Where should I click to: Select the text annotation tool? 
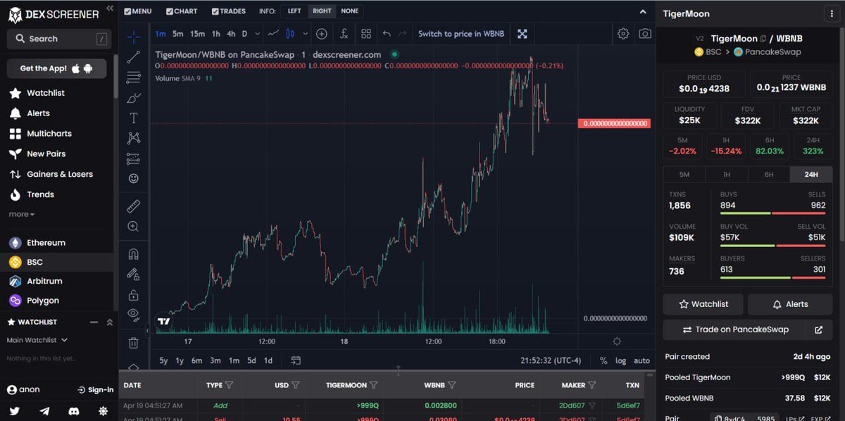click(134, 118)
